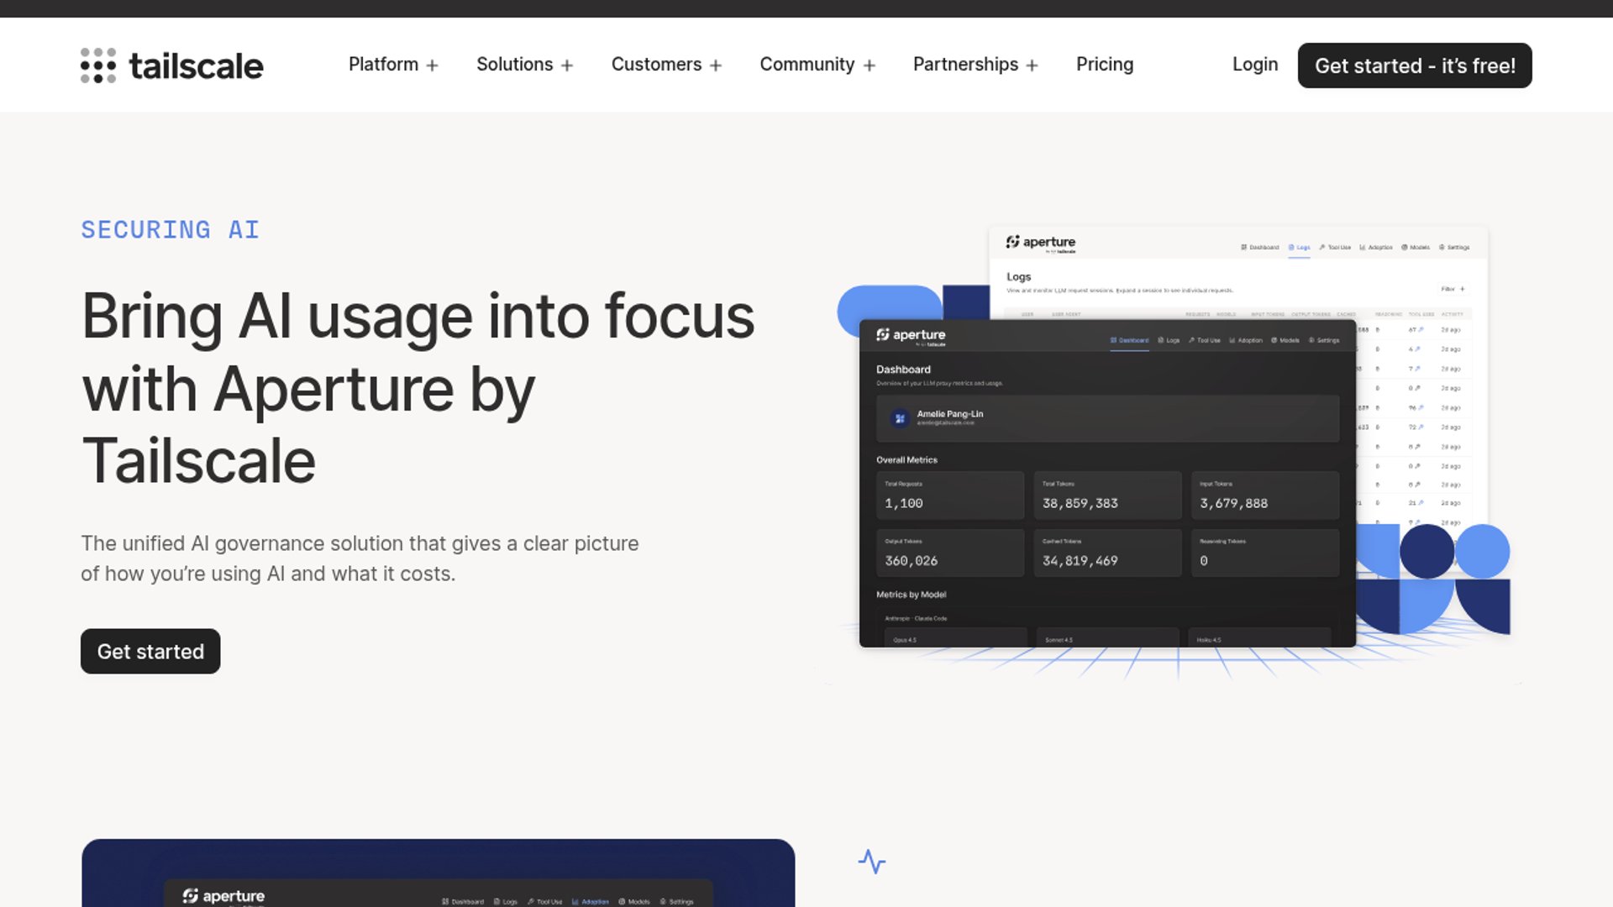Click the tailscale wordmark in header
Screen dimensions: 1613x907
pyautogui.click(x=196, y=66)
